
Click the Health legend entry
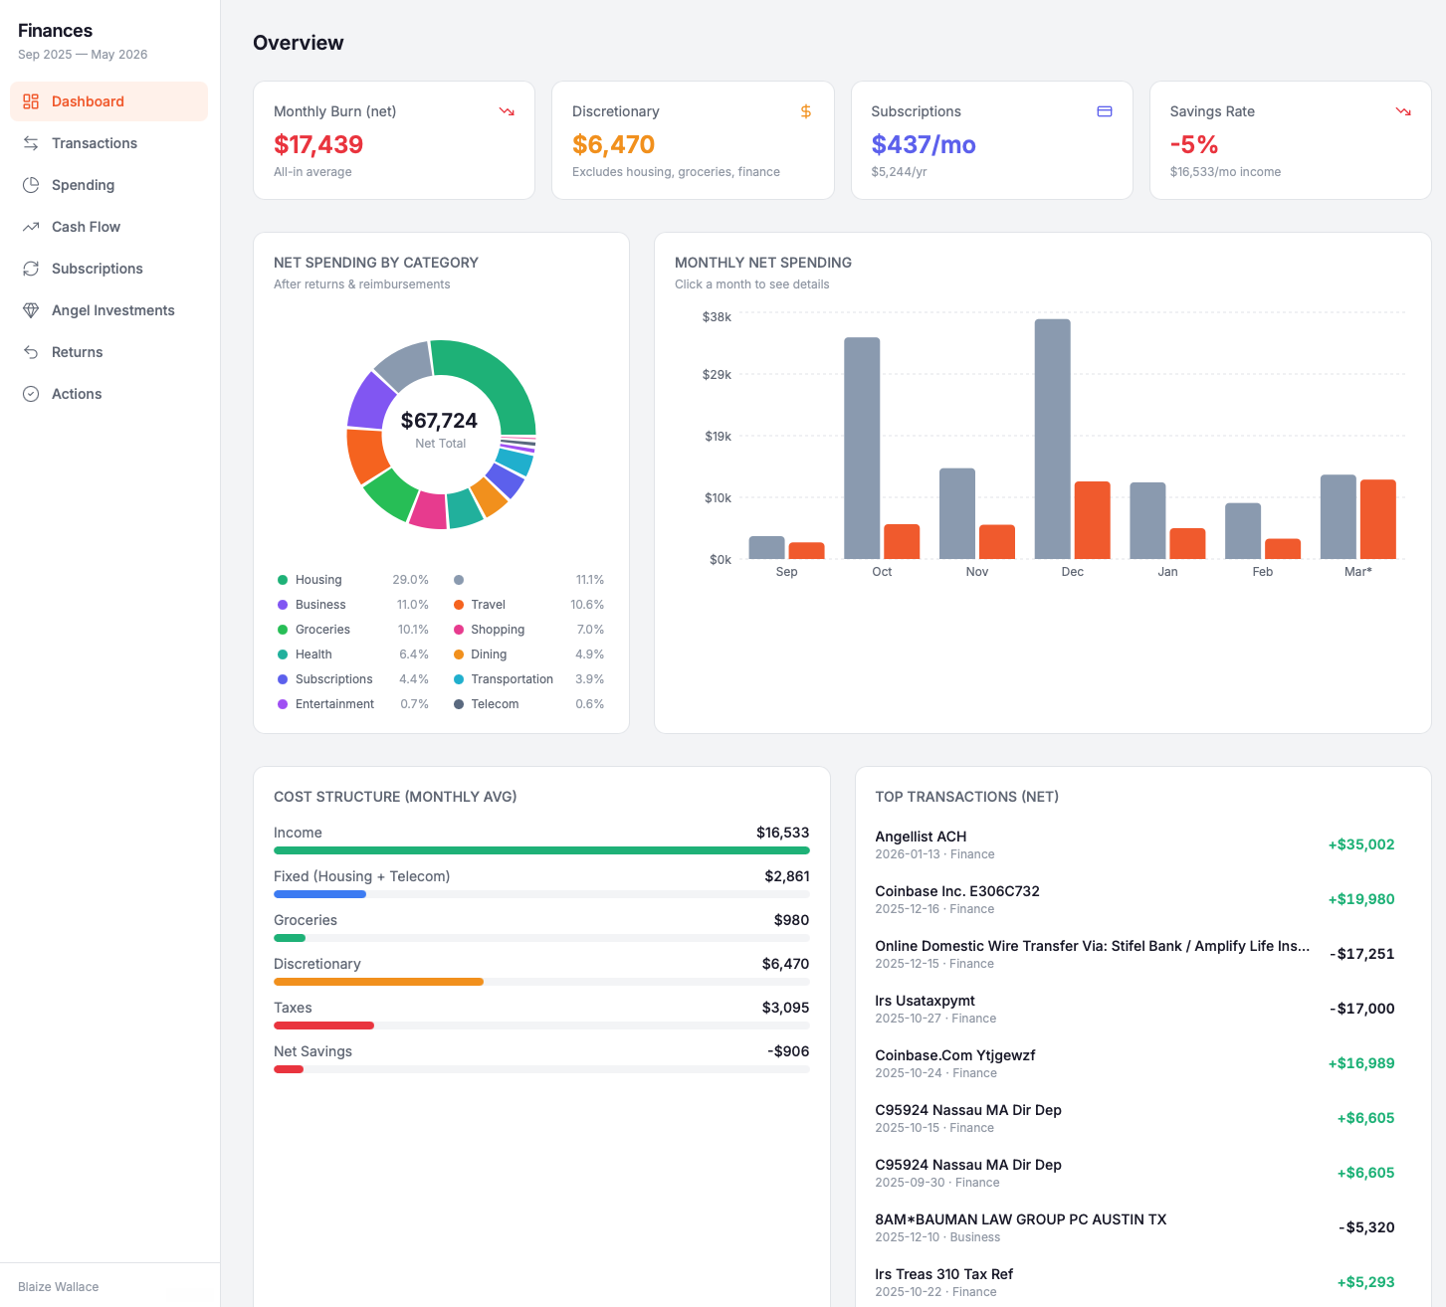pos(352,654)
